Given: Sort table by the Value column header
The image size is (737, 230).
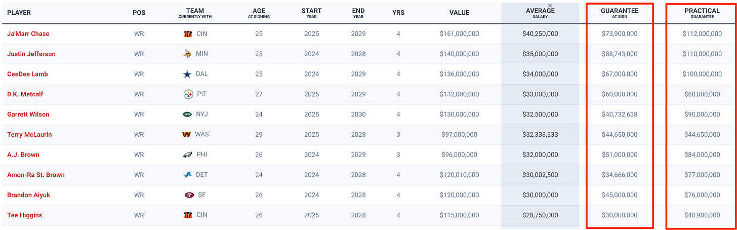Looking at the screenshot, I should (459, 13).
